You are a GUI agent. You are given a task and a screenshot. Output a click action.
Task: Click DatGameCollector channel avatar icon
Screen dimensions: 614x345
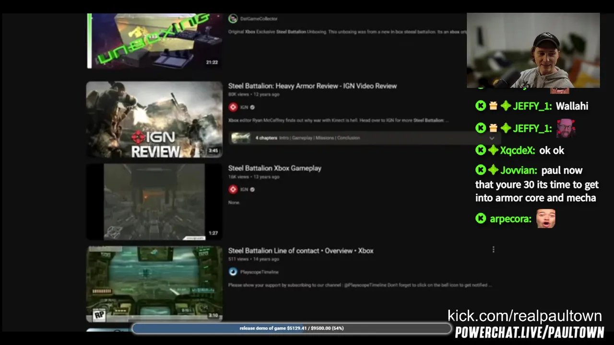(233, 19)
